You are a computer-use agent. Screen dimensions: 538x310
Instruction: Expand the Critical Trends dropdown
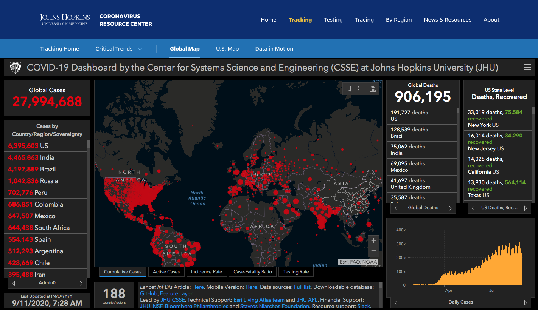click(119, 49)
